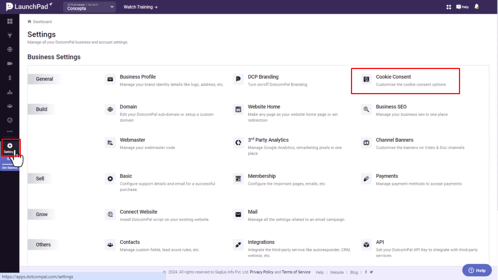Click the Domain globe icon
Screen dimensions: 498x280
[x=110, y=109]
